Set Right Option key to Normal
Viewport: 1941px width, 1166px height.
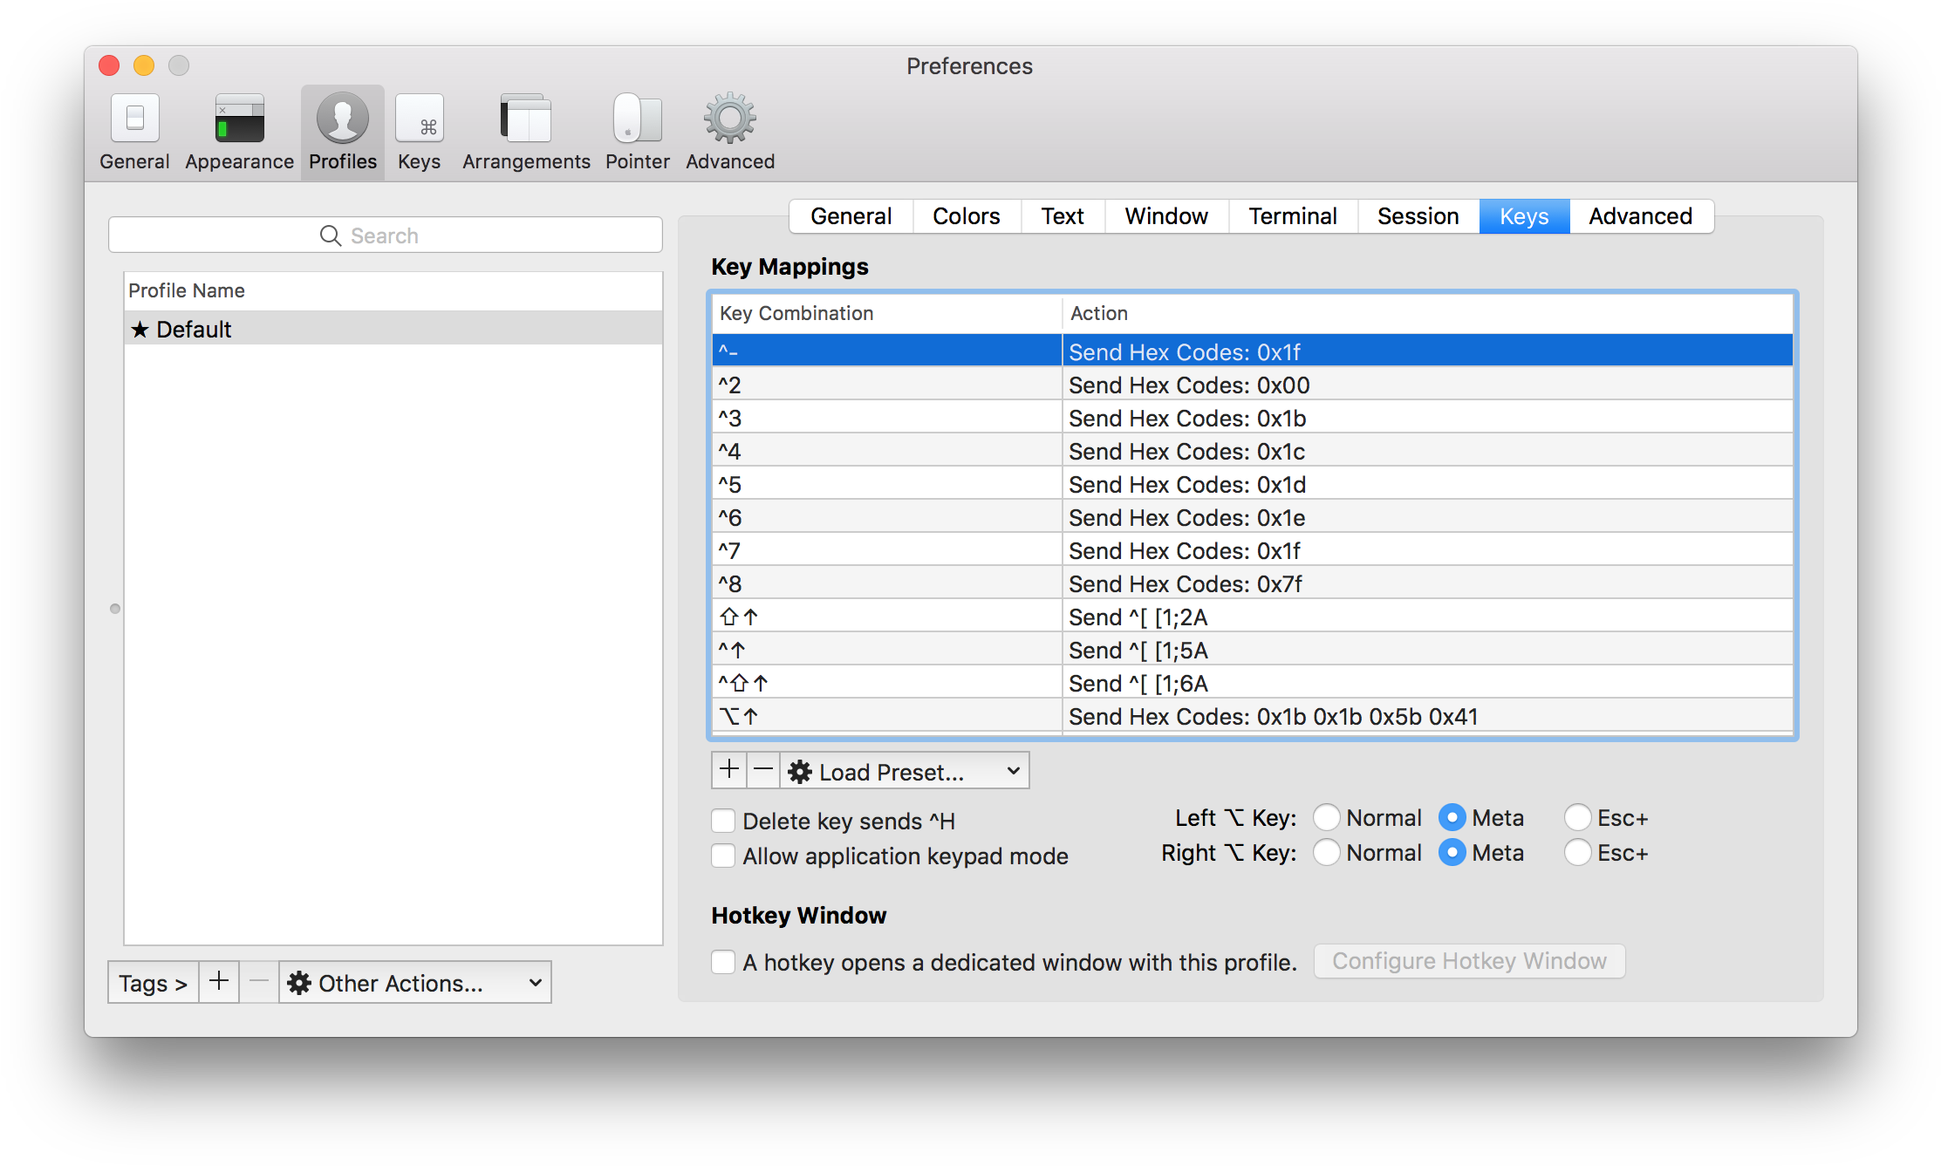[x=1327, y=852]
